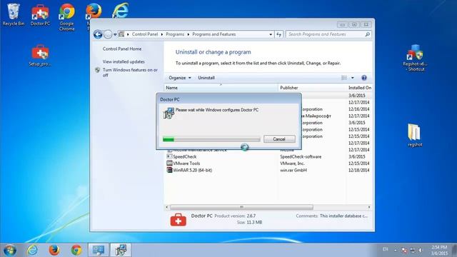Image resolution: width=457 pixels, height=257 pixels.
Task: Click the Back navigation arrow
Action: pyautogui.click(x=98, y=34)
